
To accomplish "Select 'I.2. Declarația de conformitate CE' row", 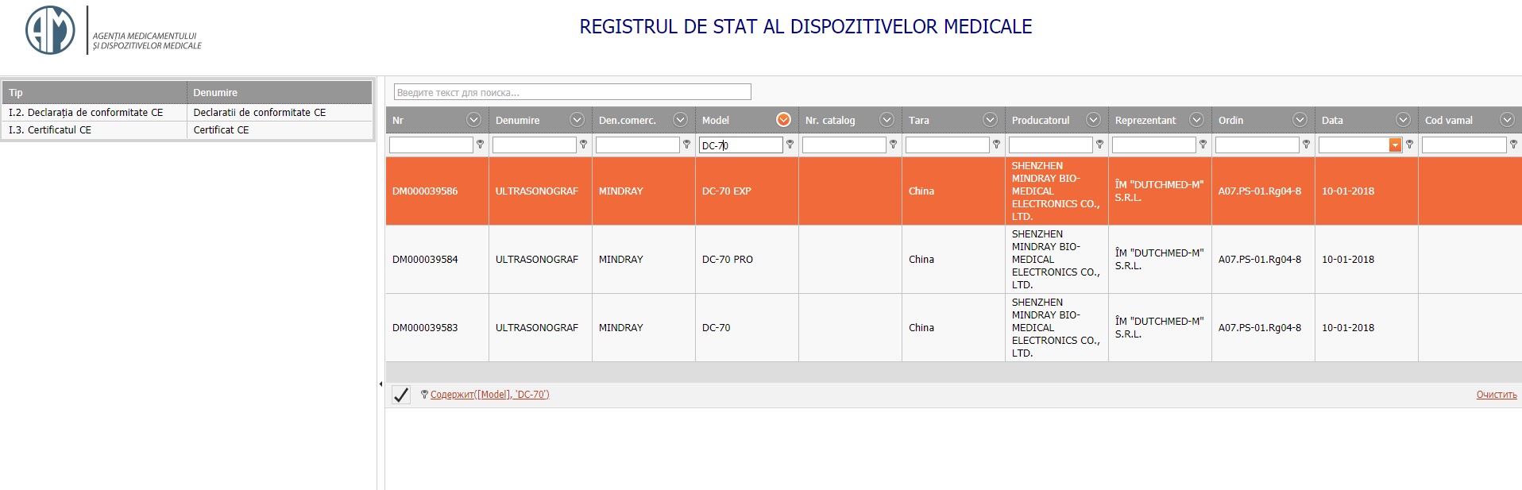I will pyautogui.click(x=86, y=113).
